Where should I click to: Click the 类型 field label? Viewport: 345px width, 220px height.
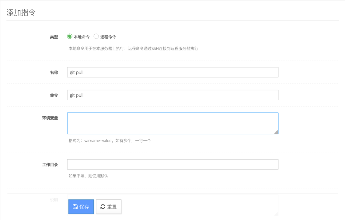point(54,37)
